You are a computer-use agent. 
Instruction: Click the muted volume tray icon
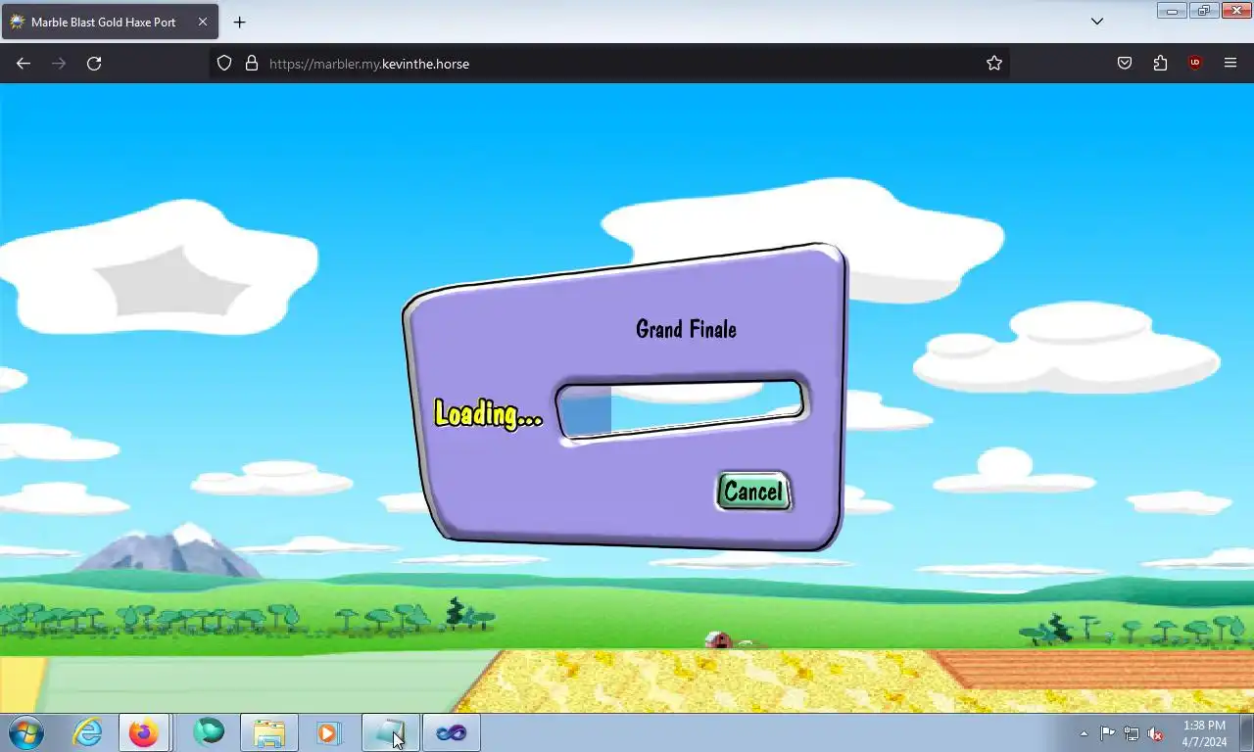(x=1155, y=733)
